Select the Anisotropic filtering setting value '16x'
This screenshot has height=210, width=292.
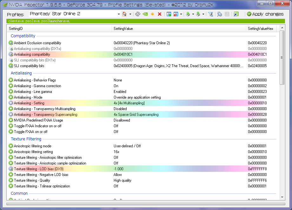pos(116,152)
